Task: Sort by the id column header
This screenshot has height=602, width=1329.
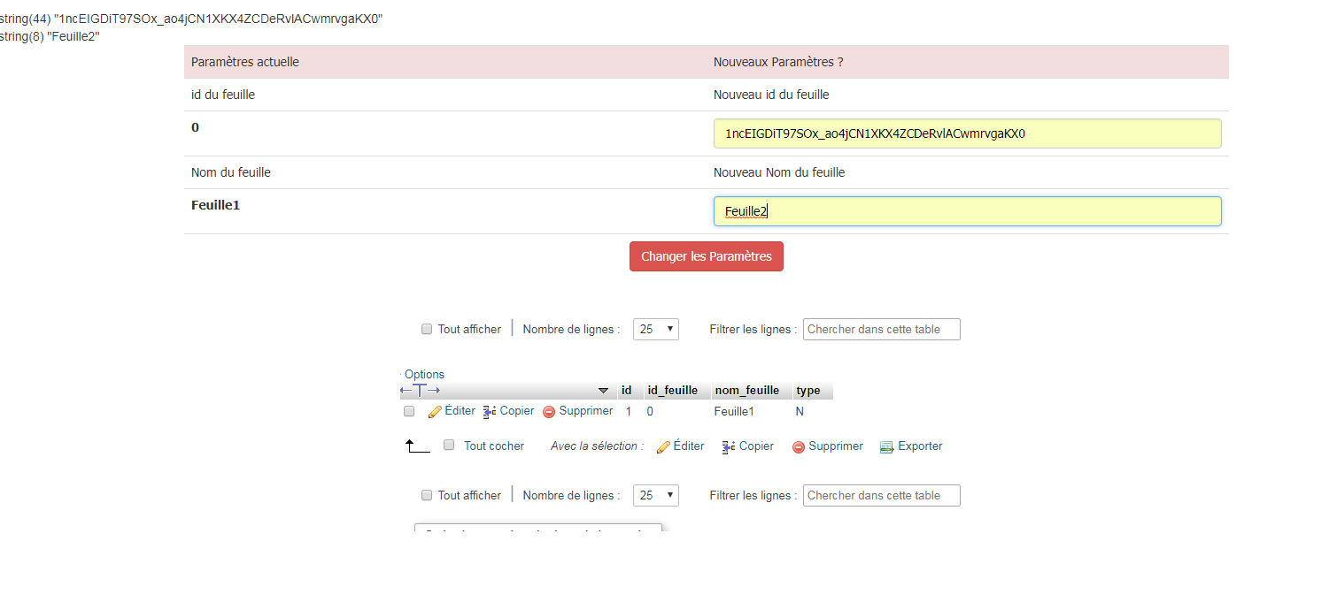Action: point(626,390)
